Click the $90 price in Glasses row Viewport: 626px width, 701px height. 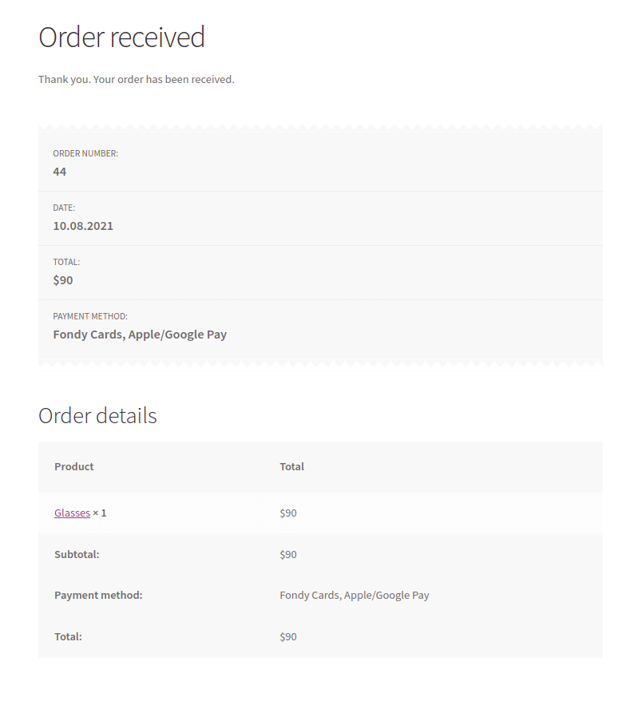(288, 513)
